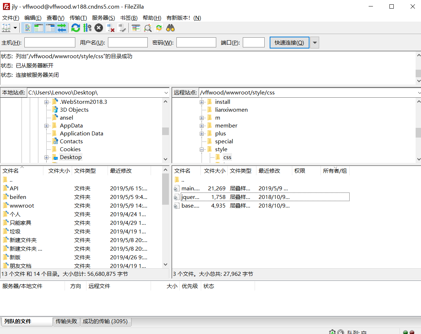Open the Site Manager icon

coord(6,28)
